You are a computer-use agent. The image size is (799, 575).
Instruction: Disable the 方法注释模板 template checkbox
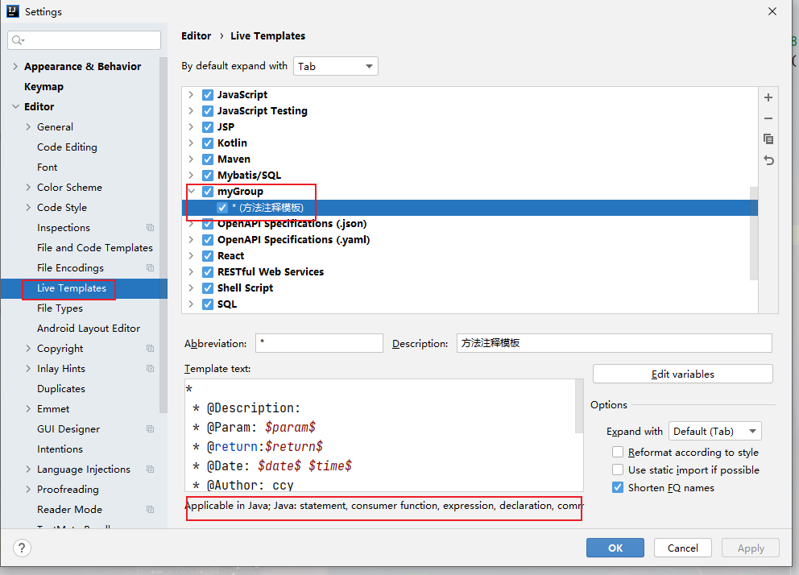pyautogui.click(x=222, y=207)
